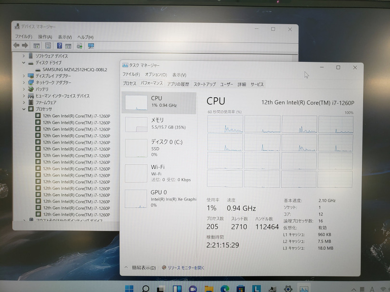
Task: Collapse Task Manager with 簡易表示 chevron
Action: click(x=126, y=267)
